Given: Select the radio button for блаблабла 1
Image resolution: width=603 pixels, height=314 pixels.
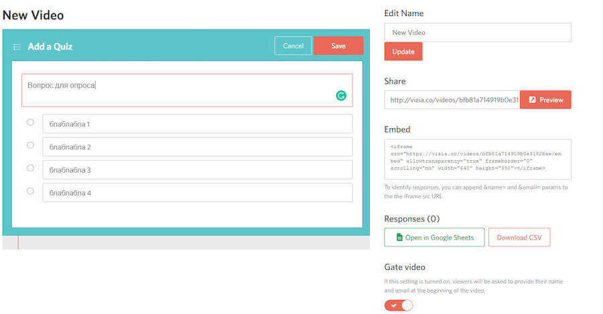Looking at the screenshot, I should (30, 122).
